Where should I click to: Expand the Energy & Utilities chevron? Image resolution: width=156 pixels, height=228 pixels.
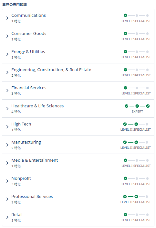pos(7,54)
